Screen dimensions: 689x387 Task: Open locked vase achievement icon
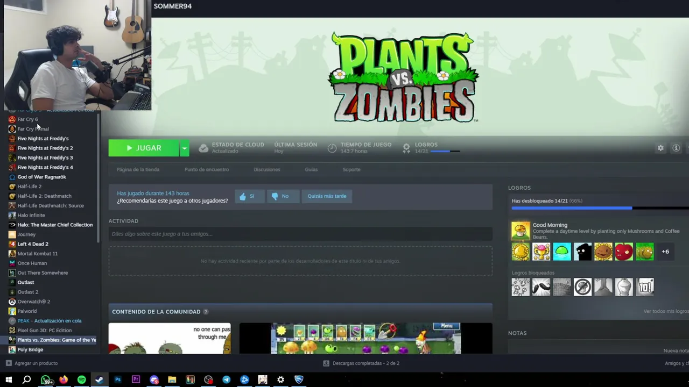[x=624, y=287]
